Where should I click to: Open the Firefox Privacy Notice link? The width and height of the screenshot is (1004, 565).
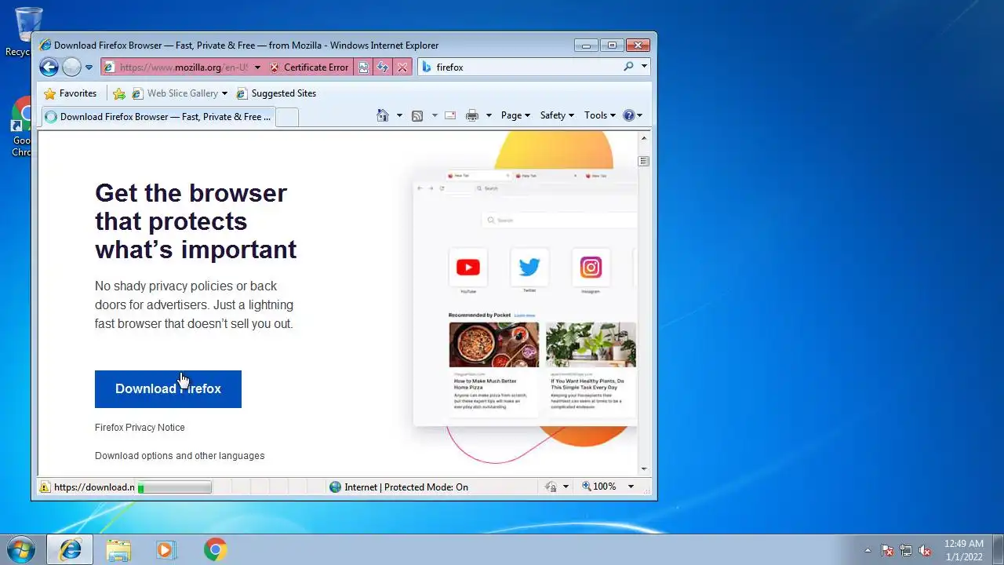[x=140, y=428]
